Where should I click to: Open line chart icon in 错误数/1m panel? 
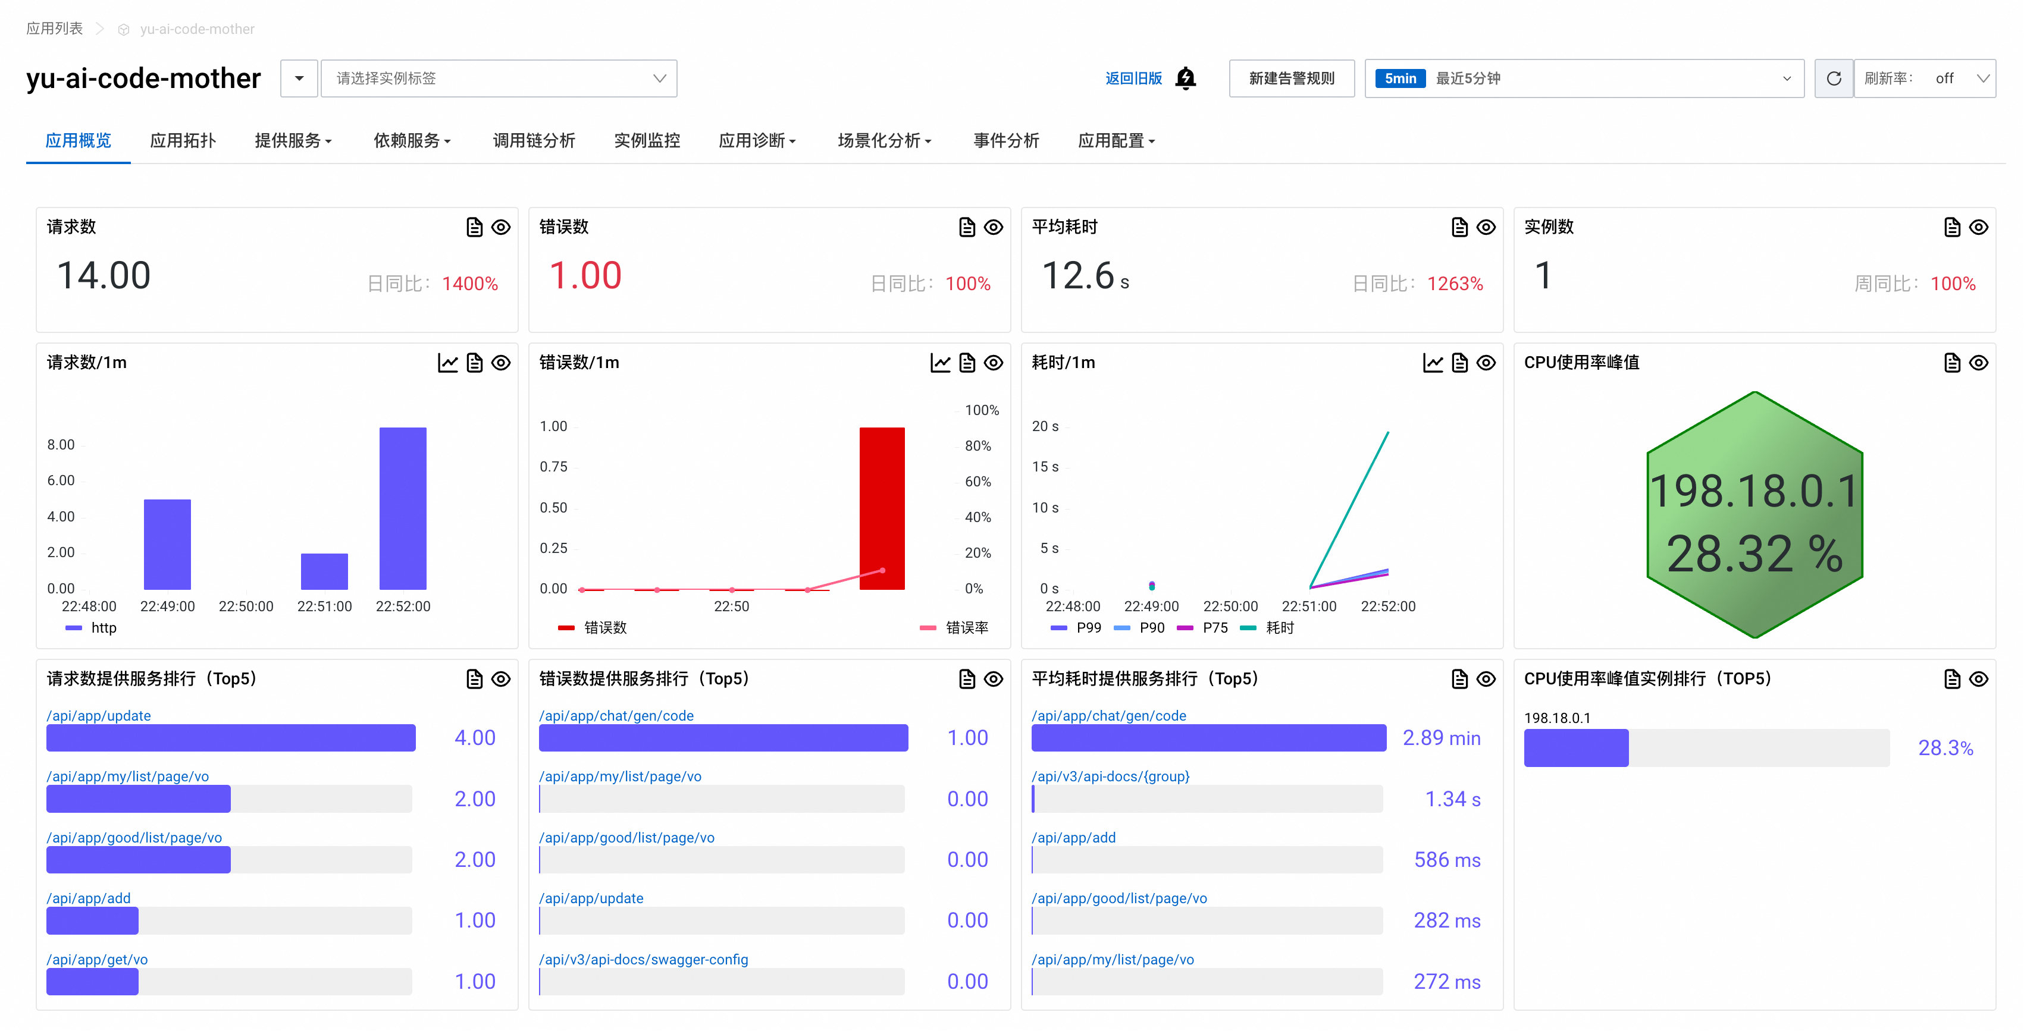(941, 363)
